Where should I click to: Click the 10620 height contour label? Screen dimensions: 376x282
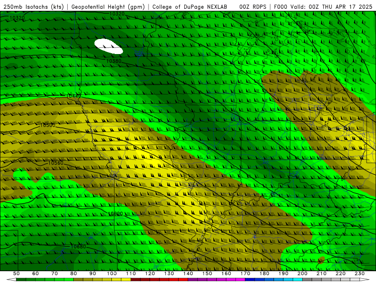[115, 214]
